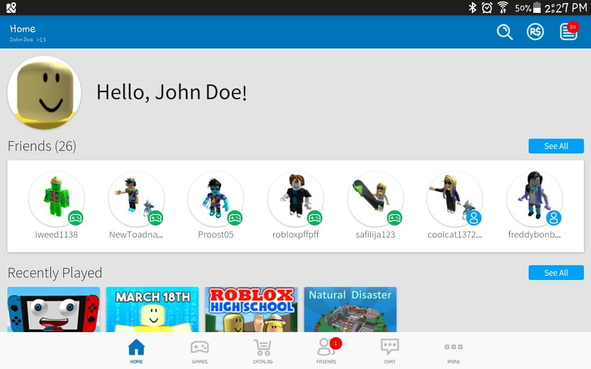591x369 pixels.
Task: Click the iweed1138 username label
Action: tap(56, 234)
